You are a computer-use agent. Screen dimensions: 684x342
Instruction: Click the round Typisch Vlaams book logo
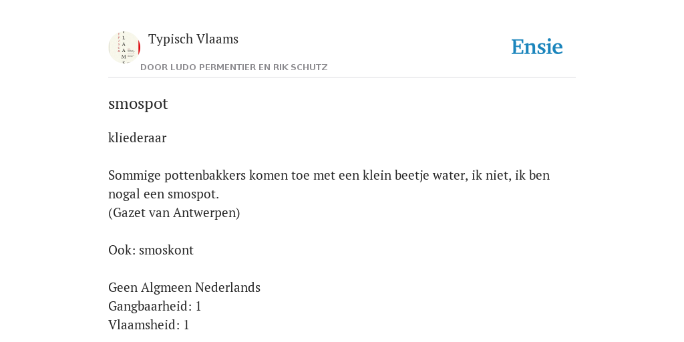124,47
